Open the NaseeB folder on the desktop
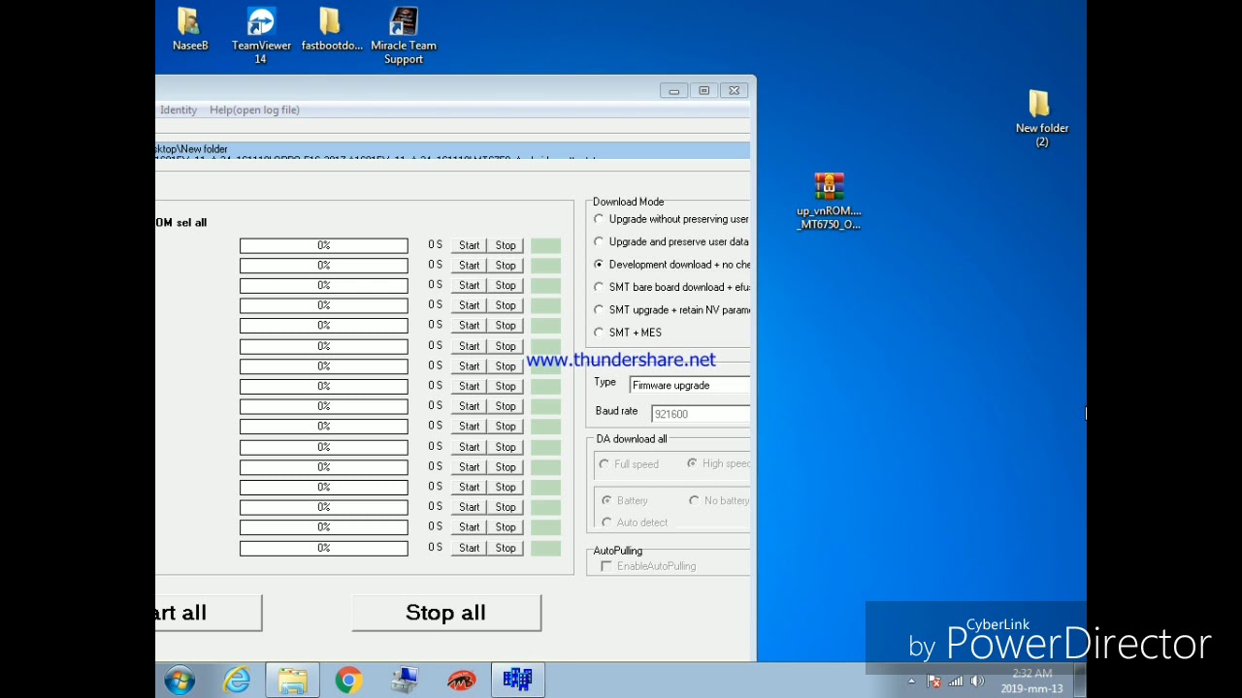 (190, 30)
